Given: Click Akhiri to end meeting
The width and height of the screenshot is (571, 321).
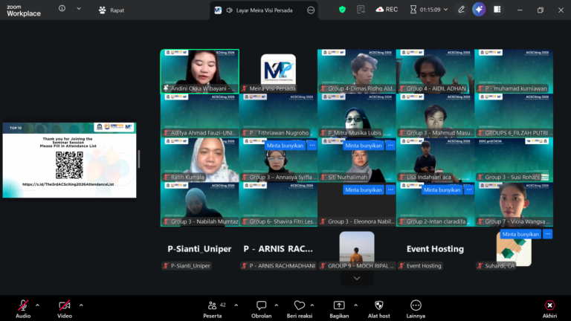Looking at the screenshot, I should [x=549, y=309].
